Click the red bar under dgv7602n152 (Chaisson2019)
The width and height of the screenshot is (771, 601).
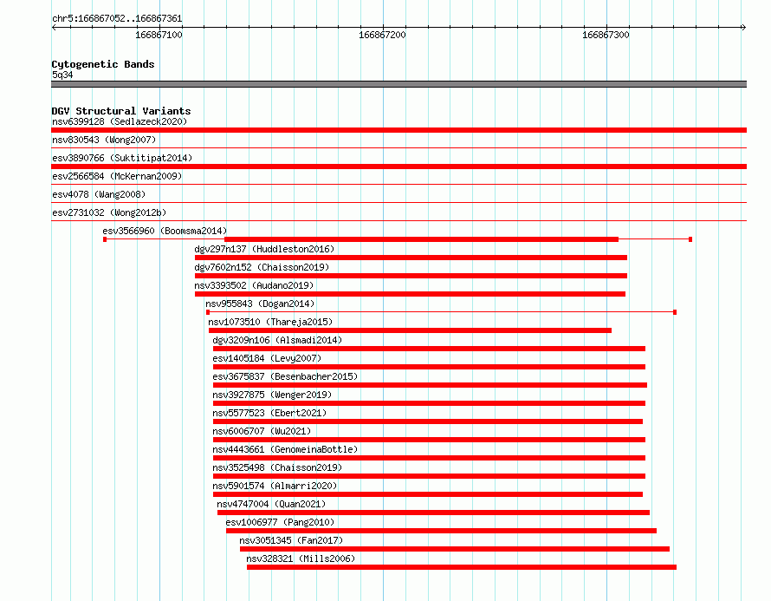point(411,276)
